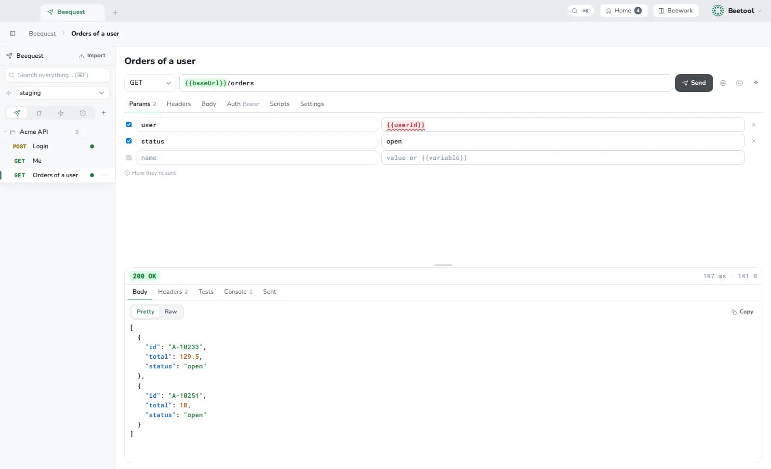Screen dimensions: 771x469
Task: Click the Beetool logo avatar
Action: pyautogui.click(x=718, y=11)
